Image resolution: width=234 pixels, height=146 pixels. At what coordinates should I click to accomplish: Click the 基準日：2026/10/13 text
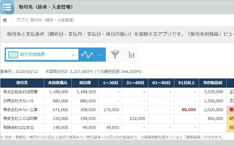click(x=19, y=72)
